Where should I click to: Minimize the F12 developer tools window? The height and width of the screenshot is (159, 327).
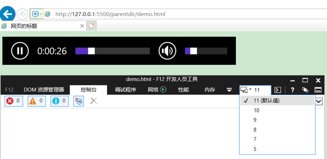[x=293, y=81]
